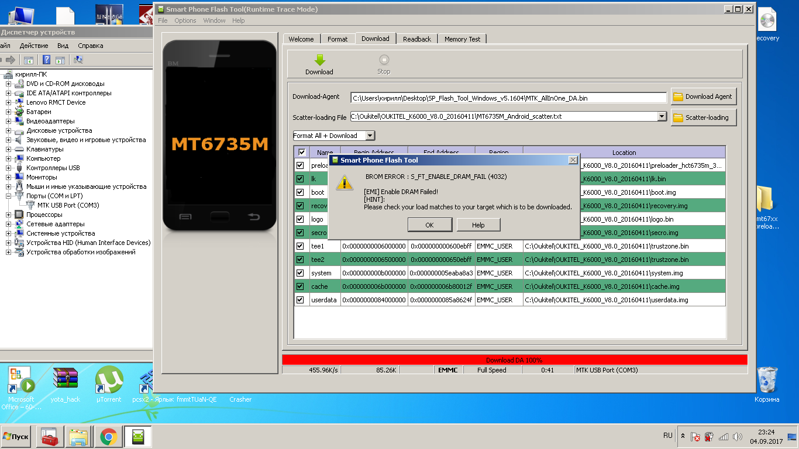The width and height of the screenshot is (799, 449).
Task: Open the Format All + Download dropdown
Action: point(370,136)
